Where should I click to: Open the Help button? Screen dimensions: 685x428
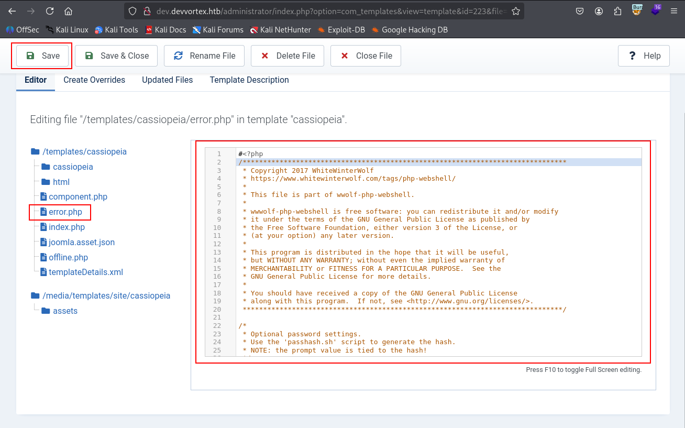(644, 56)
